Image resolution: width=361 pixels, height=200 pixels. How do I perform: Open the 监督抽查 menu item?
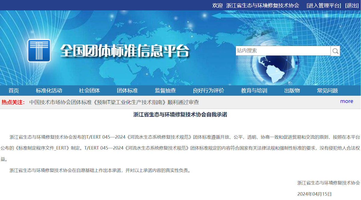coord(165,91)
